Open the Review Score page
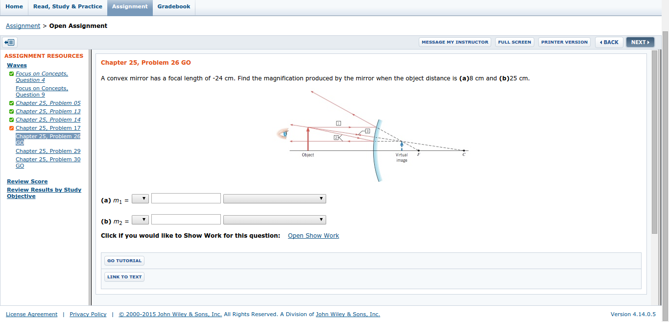This screenshot has height=322, width=669. point(27,181)
